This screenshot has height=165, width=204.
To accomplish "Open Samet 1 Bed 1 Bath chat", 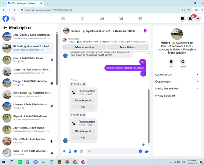I will click(x=28, y=153).
